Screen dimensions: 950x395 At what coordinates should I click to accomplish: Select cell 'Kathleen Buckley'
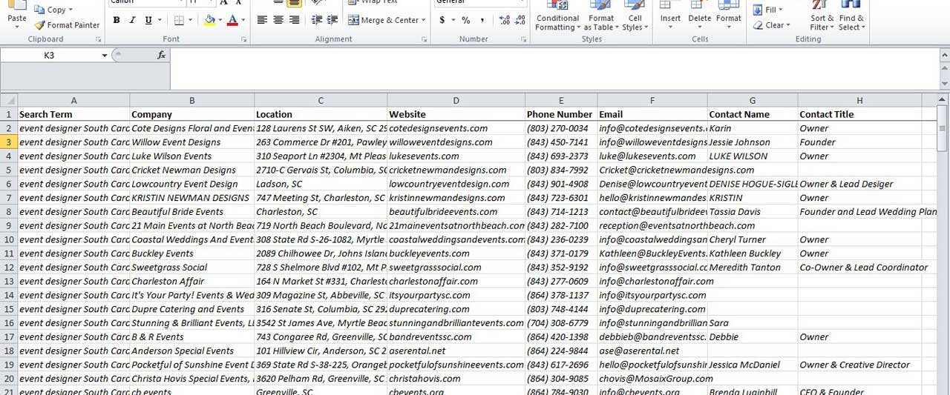(x=753, y=253)
